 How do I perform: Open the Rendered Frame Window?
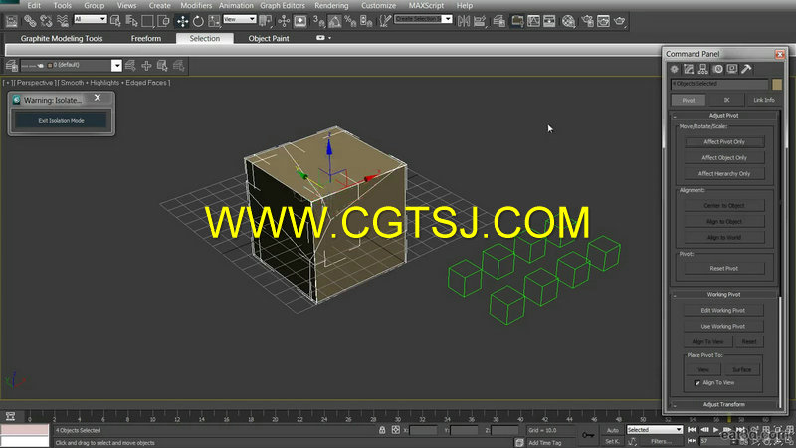point(603,21)
